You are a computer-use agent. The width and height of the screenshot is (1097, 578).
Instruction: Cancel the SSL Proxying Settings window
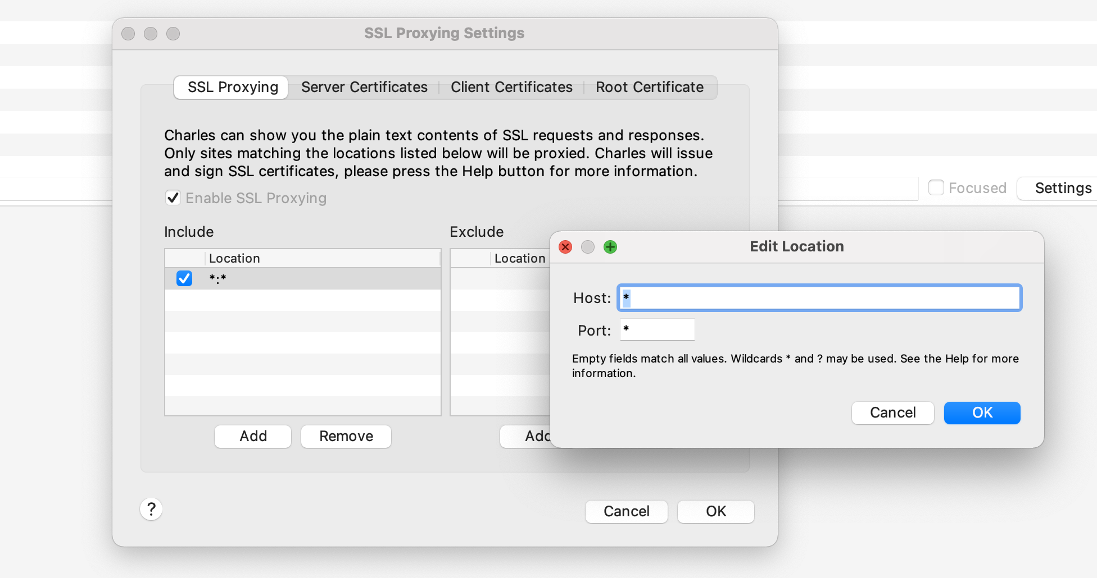pyautogui.click(x=626, y=512)
